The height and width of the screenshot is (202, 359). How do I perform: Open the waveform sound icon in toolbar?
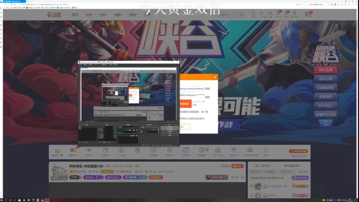[x=89, y=150]
